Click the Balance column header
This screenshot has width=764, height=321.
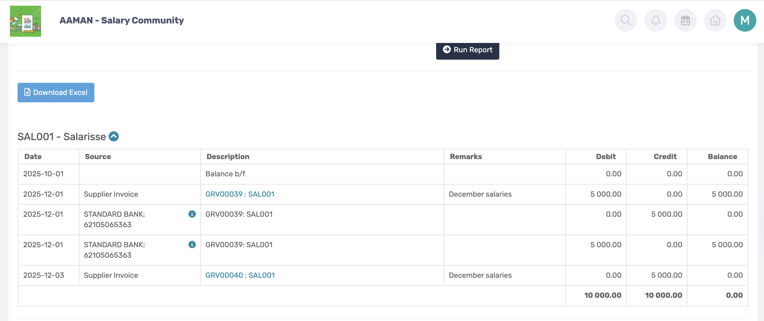coord(722,157)
